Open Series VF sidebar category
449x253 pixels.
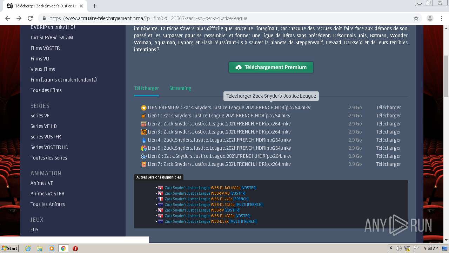[x=40, y=116]
